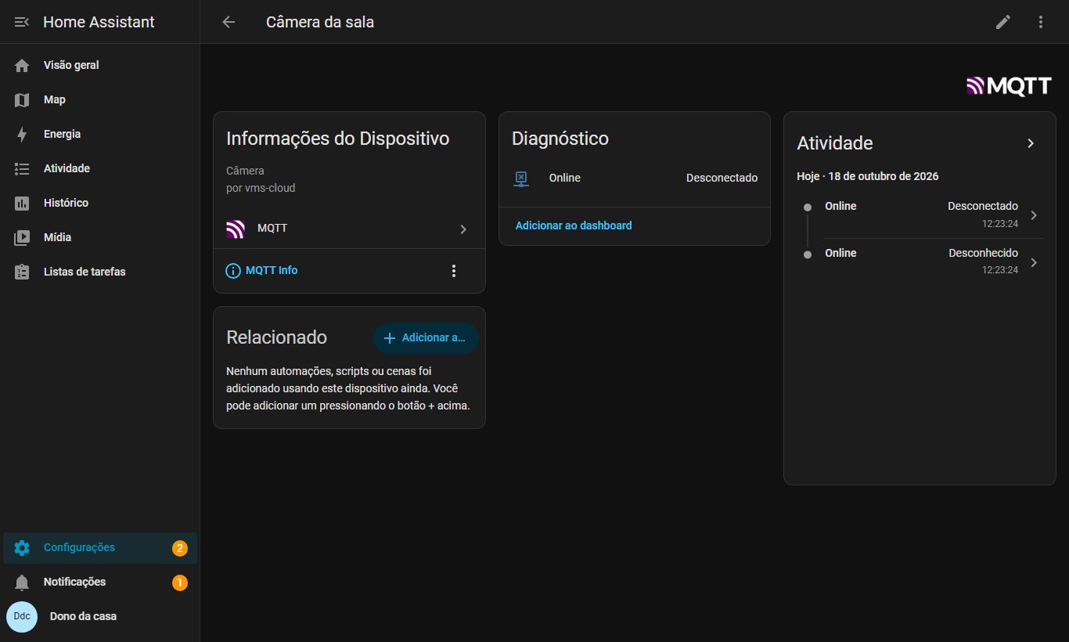Click the Notificações badge showing 1
The width and height of the screenshot is (1069, 642).
coord(180,582)
